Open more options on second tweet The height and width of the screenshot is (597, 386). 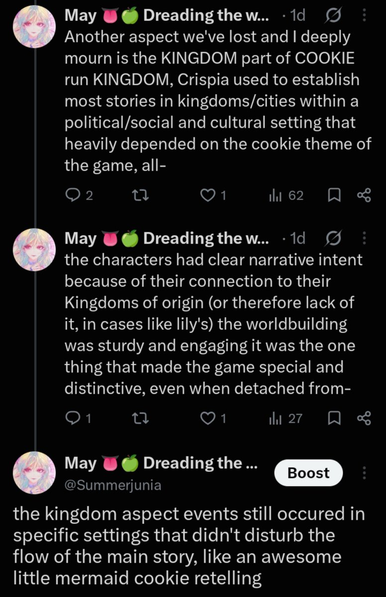[365, 239]
